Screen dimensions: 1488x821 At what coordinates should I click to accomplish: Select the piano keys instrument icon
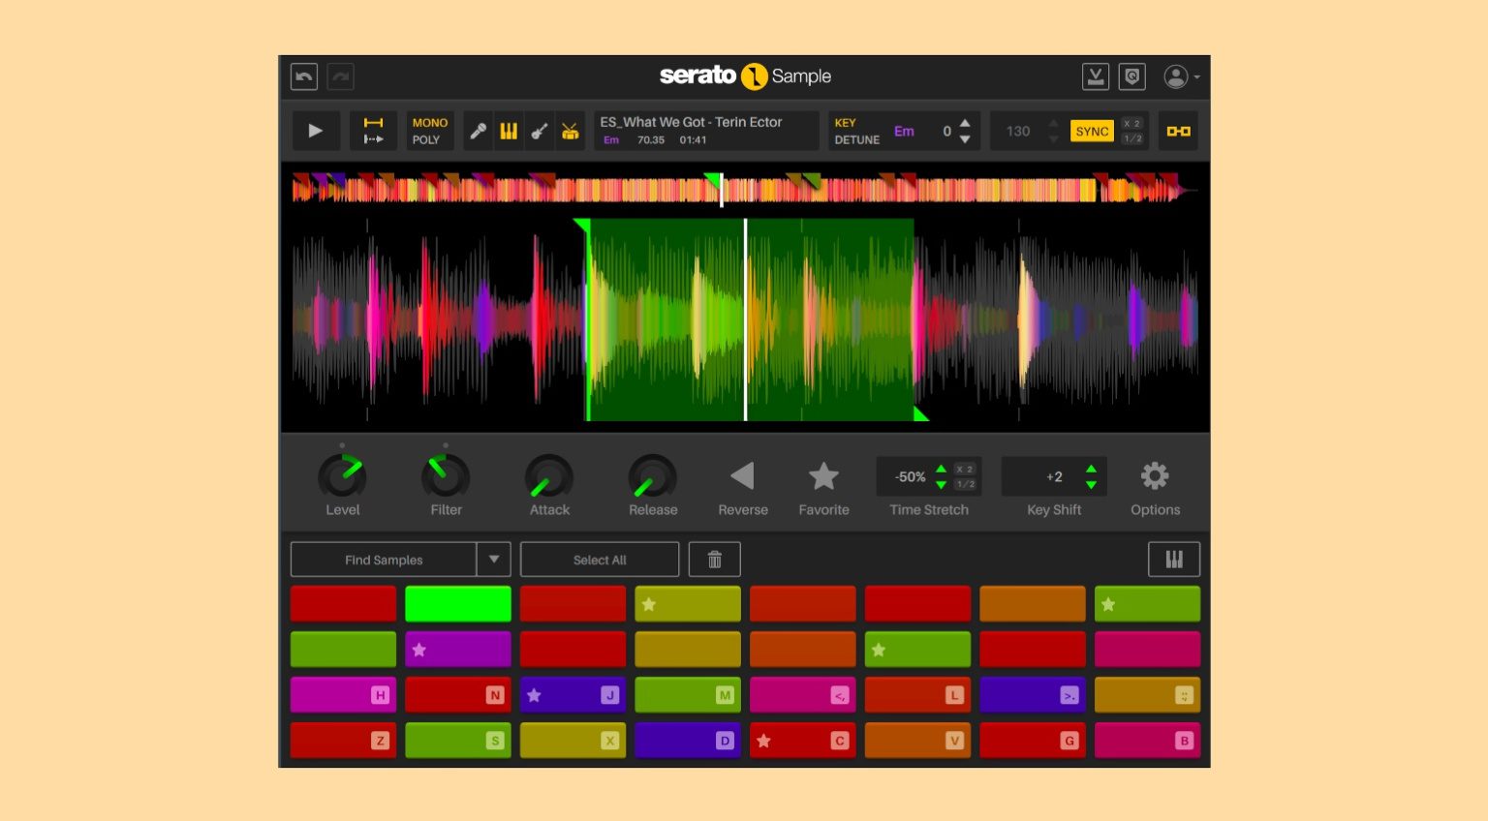point(509,131)
